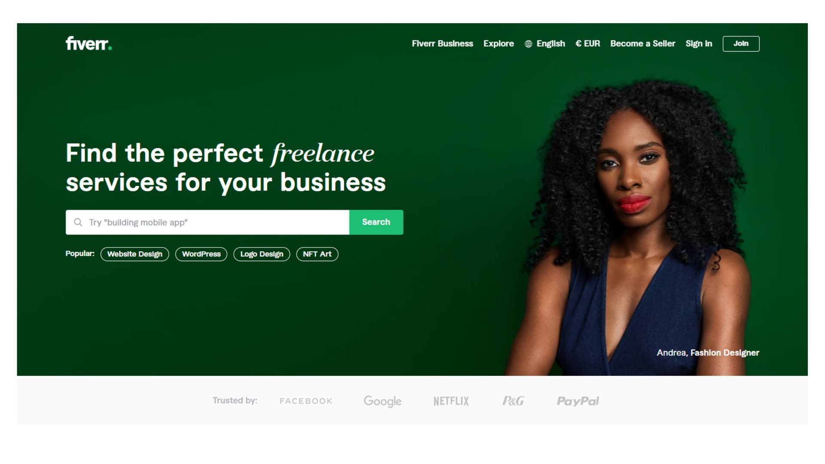Select the Website Design popular tag
825x464 pixels.
(x=134, y=254)
